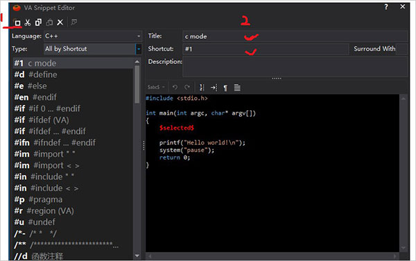Image resolution: width=416 pixels, height=261 pixels.
Task: Click the Copy snippet icon
Action: click(x=38, y=23)
